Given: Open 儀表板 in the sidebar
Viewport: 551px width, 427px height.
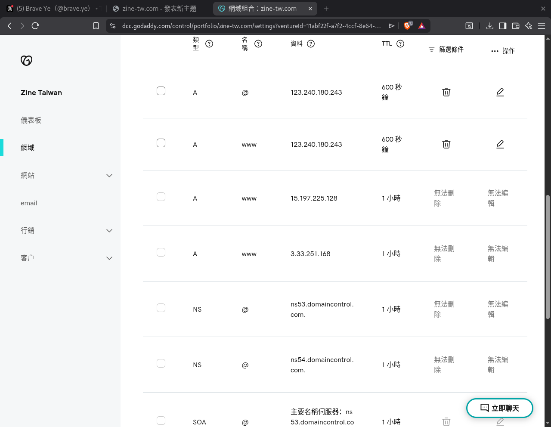Looking at the screenshot, I should pos(31,121).
